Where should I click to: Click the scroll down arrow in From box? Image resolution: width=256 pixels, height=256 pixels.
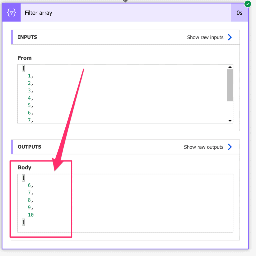(x=230, y=121)
